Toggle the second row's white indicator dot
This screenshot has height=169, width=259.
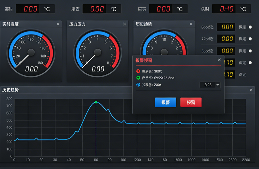[x=250, y=39]
